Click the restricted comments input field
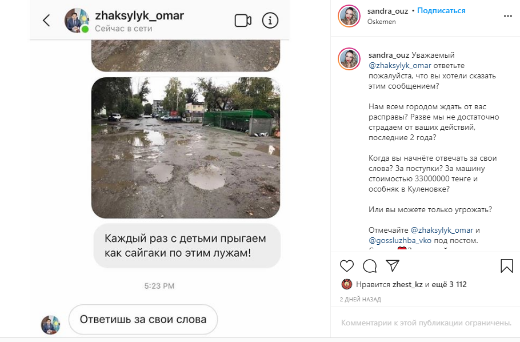Screen dimensions: 520x342 click(426, 323)
